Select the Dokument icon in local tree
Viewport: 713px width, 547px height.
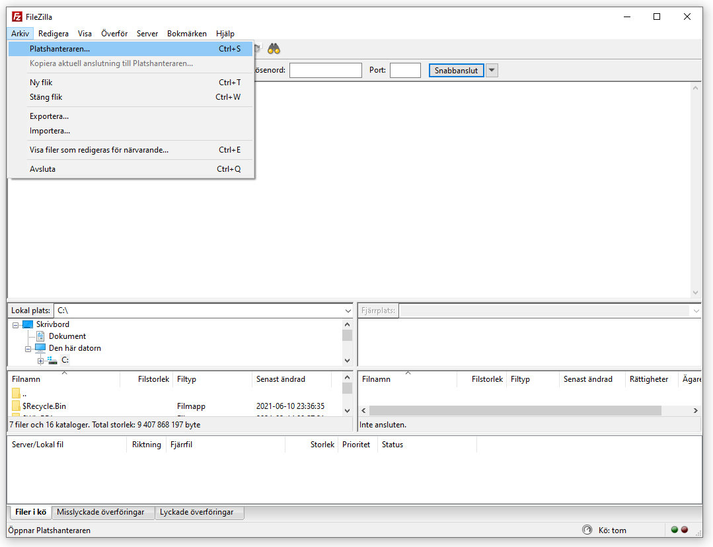40,336
